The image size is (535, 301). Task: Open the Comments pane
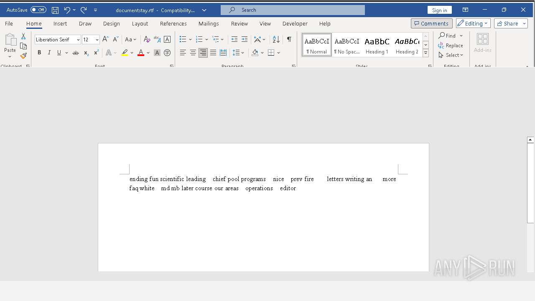click(x=431, y=23)
